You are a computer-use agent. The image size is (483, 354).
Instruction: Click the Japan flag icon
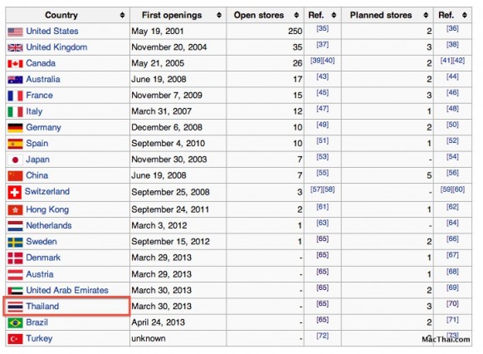pyautogui.click(x=15, y=160)
